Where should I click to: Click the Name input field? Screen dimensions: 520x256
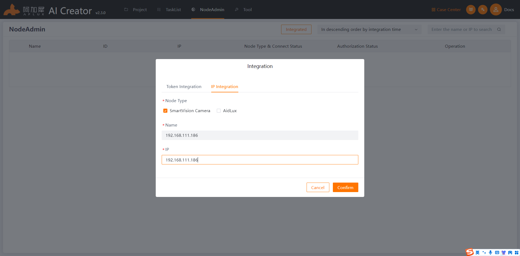[260, 135]
